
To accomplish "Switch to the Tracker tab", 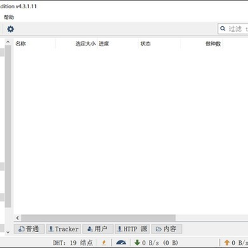I will click(63, 229).
